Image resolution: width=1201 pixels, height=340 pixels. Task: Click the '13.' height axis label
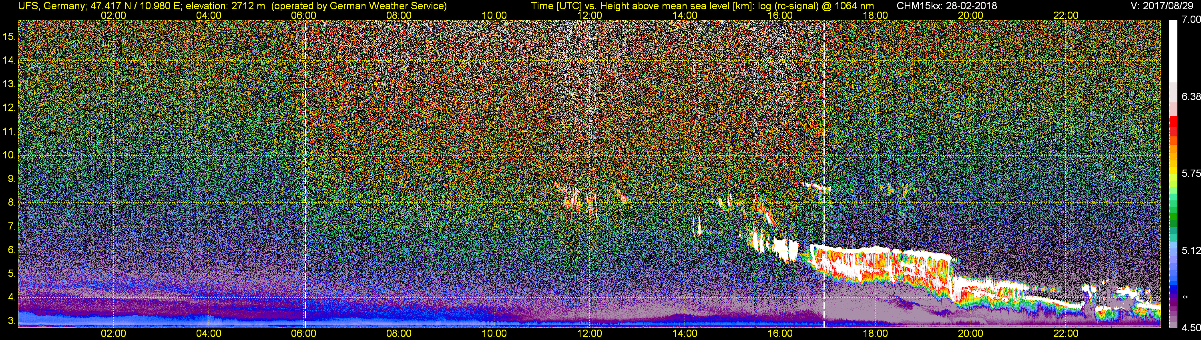tap(9, 84)
